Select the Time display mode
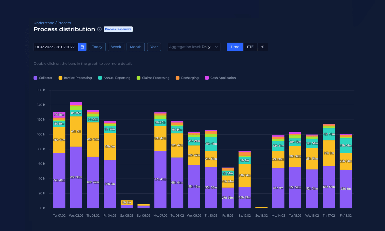 tap(235, 47)
